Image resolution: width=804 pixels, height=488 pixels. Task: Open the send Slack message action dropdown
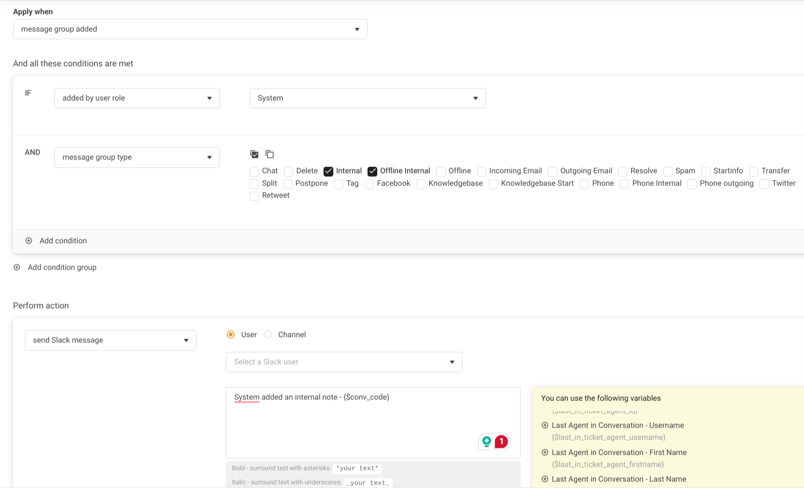pos(110,340)
